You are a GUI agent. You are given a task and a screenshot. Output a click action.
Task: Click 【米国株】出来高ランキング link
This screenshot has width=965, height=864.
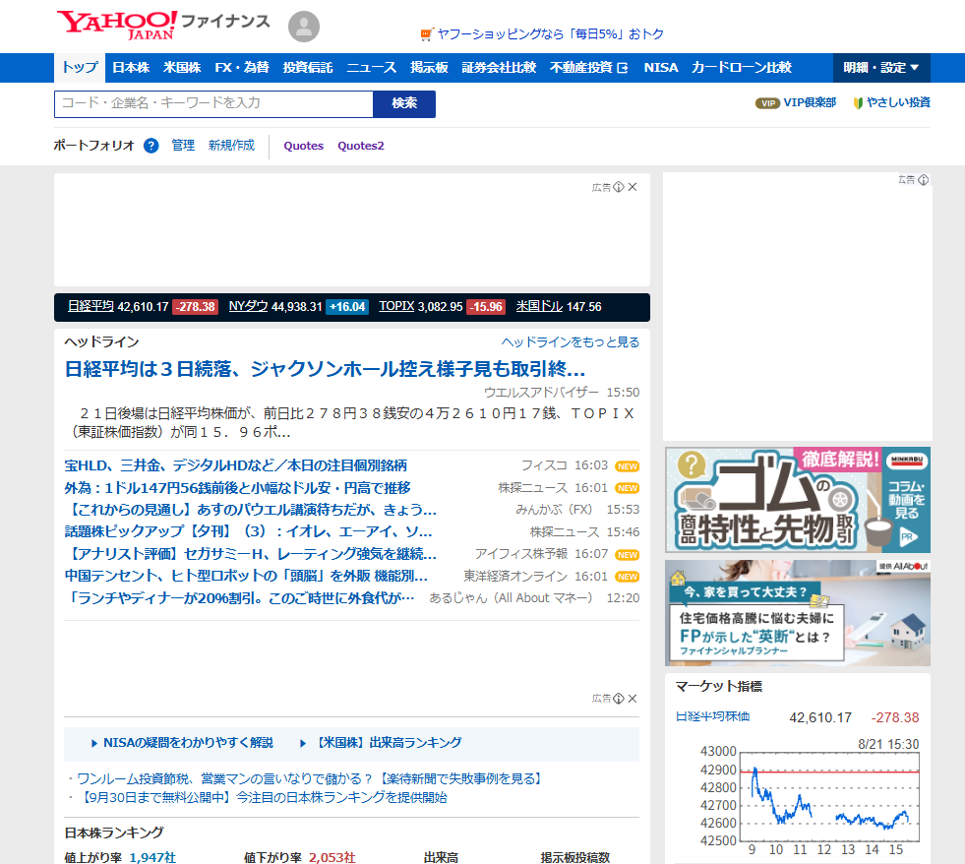click(389, 743)
